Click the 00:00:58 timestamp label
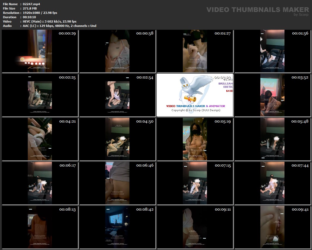Image resolution: width=312 pixels, height=250 pixels. click(145, 33)
